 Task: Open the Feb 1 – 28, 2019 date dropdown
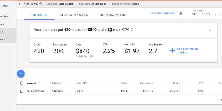tap(204, 14)
